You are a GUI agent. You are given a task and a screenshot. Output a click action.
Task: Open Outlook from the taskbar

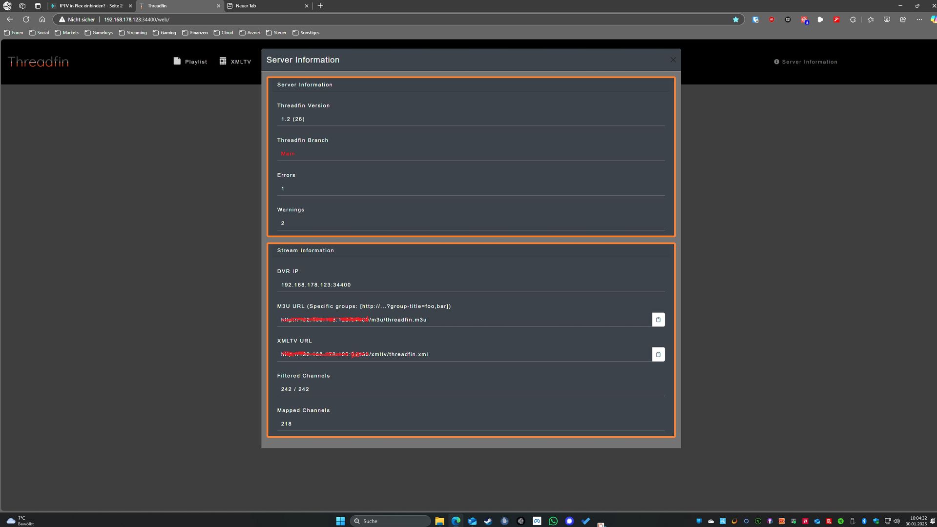click(472, 521)
